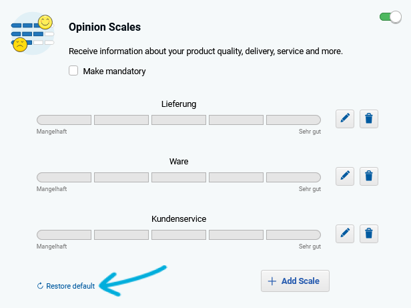Click the Opinion Scales smiley illustration
Image resolution: width=411 pixels, height=308 pixels.
[x=33, y=33]
